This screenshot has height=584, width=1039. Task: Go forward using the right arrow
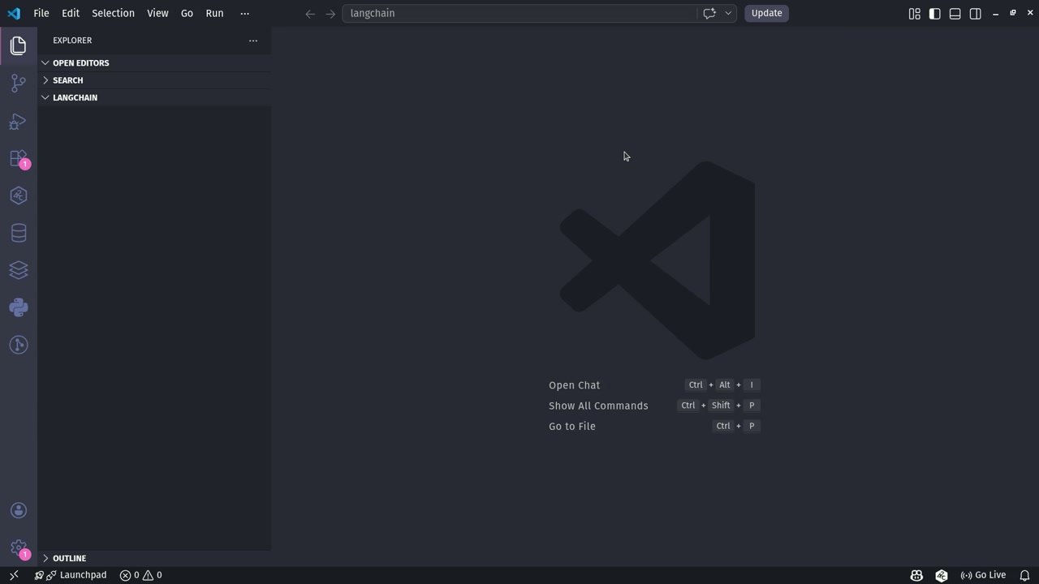(330, 13)
